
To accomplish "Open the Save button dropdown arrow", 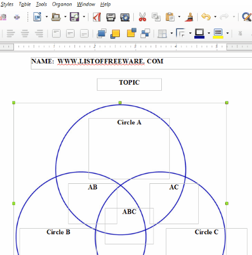I will point(84,17).
